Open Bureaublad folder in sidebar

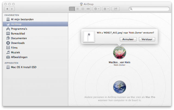(18, 33)
